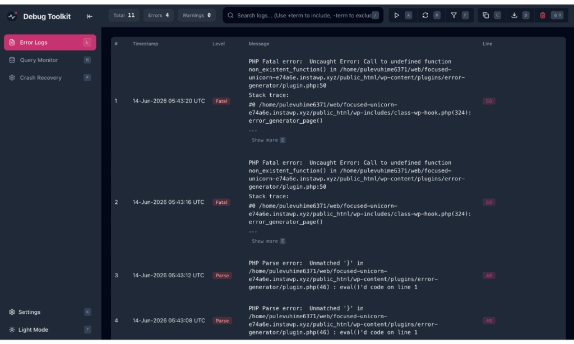Click line number 46 badge in row 3
This screenshot has height=344, width=574.
[489, 276]
